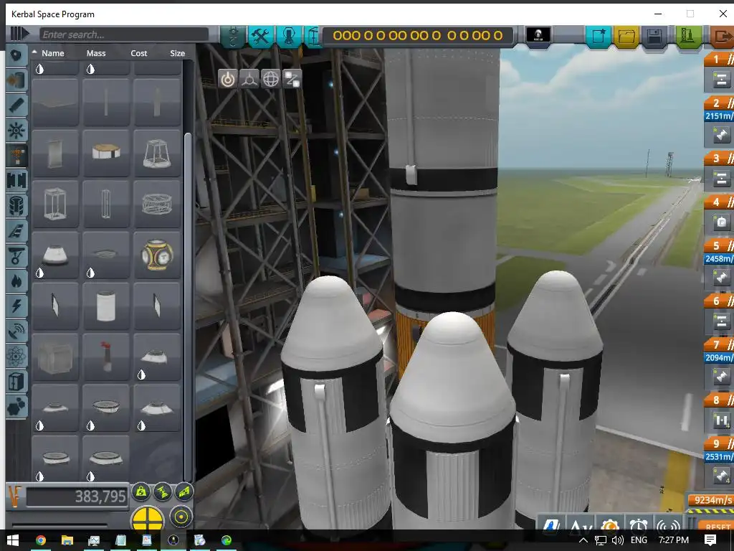Image resolution: width=734 pixels, height=551 pixels.
Task: Click the parachute icon in stage 4
Action: [x=721, y=222]
